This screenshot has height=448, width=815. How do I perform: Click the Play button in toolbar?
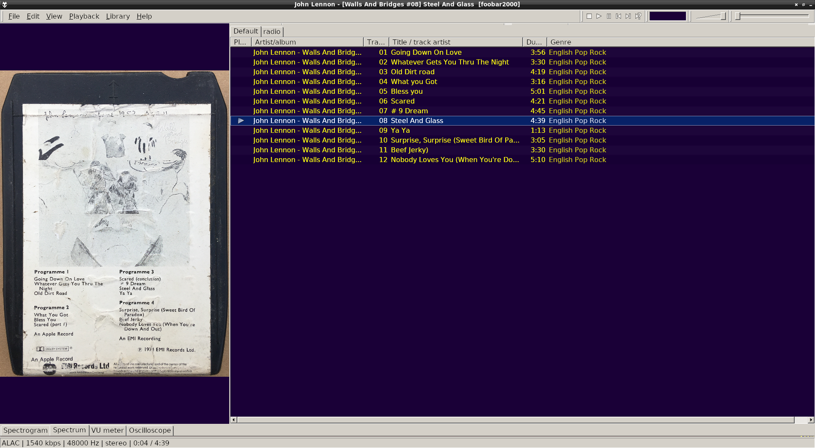click(x=599, y=16)
